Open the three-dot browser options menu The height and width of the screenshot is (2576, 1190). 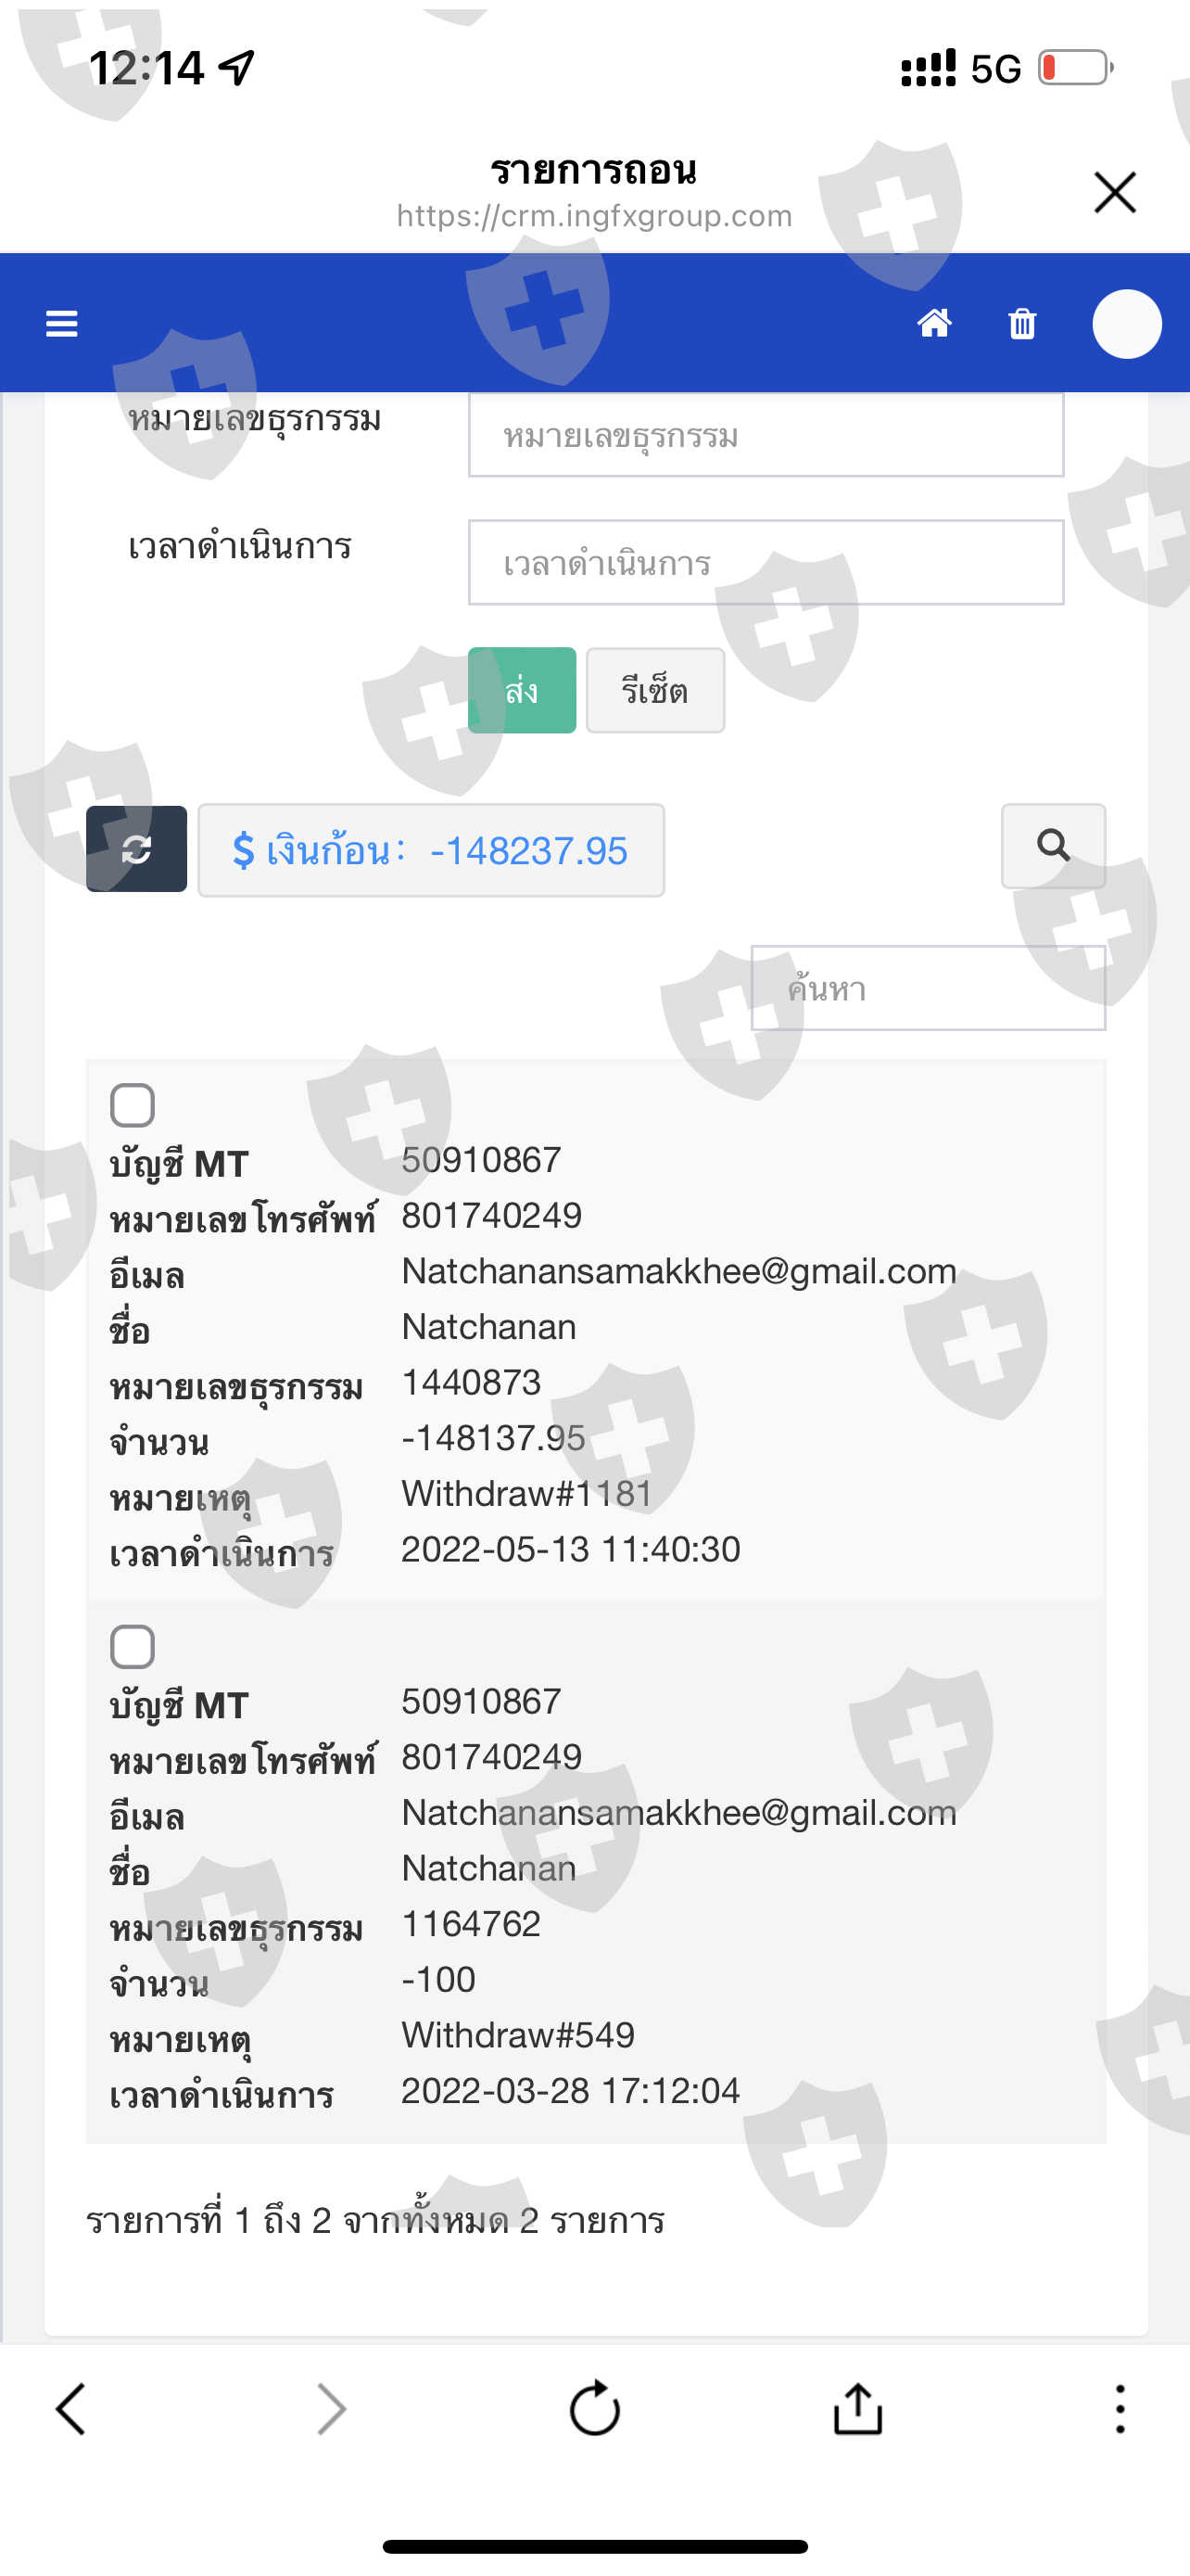tap(1120, 2409)
